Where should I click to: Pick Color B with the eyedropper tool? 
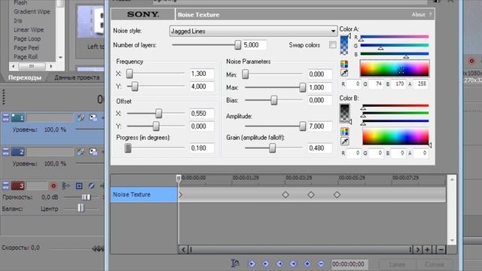[345, 142]
